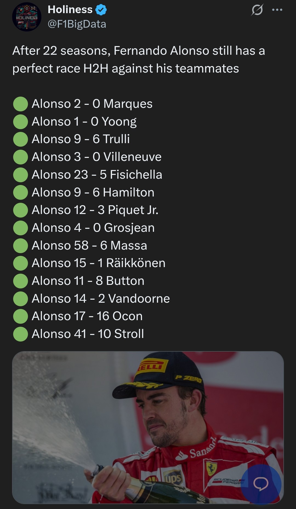Click the green circle beside Marques
This screenshot has height=509, width=296.
(21, 104)
